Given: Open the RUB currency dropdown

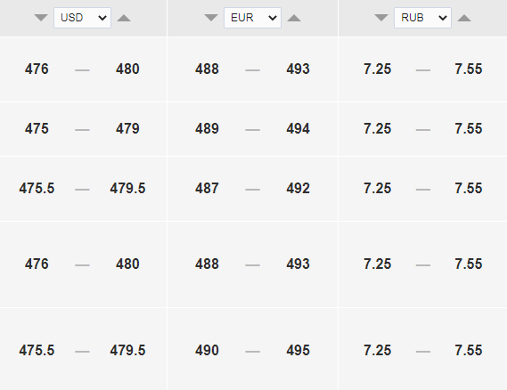Looking at the screenshot, I should click(x=422, y=18).
